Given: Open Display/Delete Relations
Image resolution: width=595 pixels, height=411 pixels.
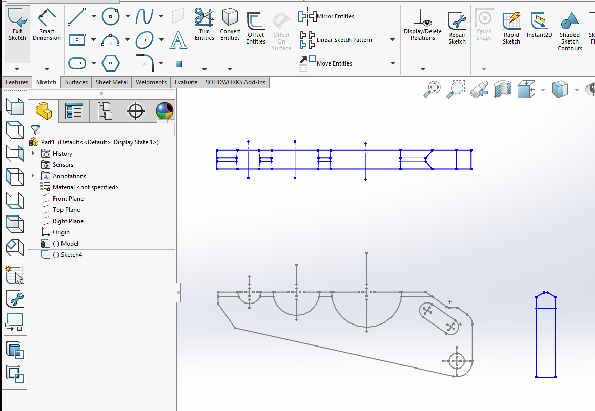Looking at the screenshot, I should tap(422, 25).
